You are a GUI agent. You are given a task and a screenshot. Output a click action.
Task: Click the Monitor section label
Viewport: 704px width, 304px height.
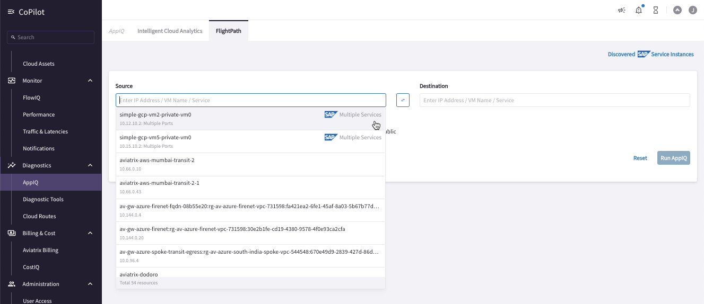[32, 81]
